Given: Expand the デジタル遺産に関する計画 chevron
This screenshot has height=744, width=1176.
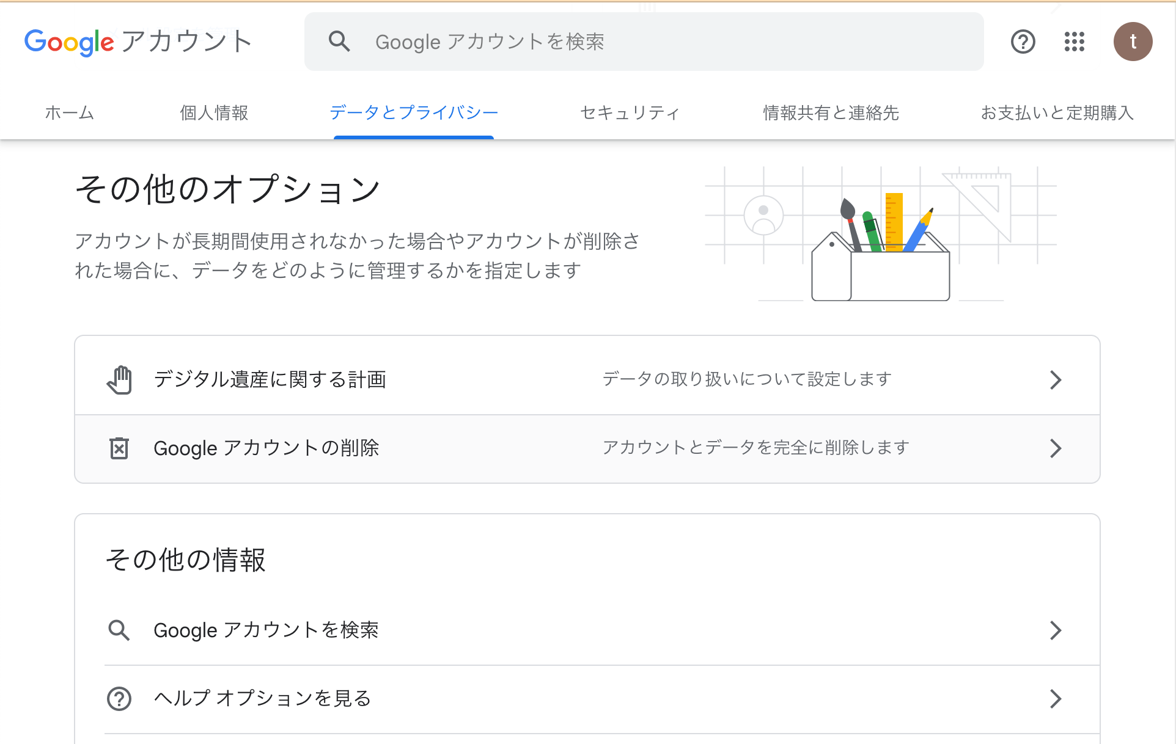Looking at the screenshot, I should pyautogui.click(x=1056, y=380).
